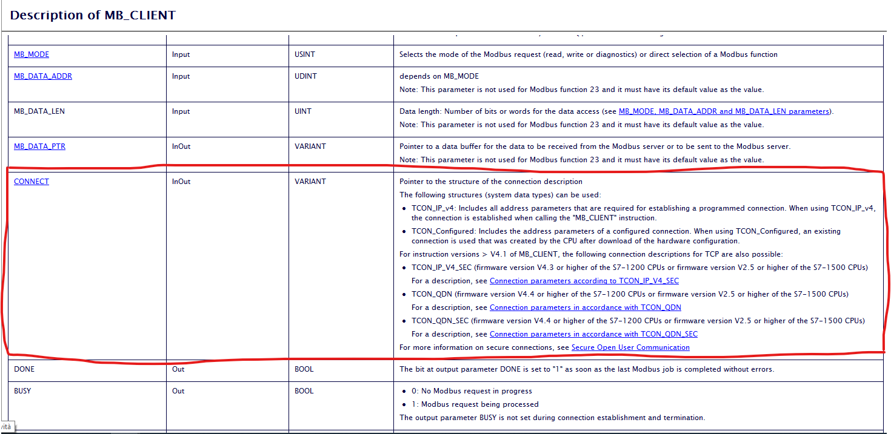The image size is (891, 434).
Task: Click the 'Description of MB_CLIENT' heading
Action: click(x=93, y=15)
